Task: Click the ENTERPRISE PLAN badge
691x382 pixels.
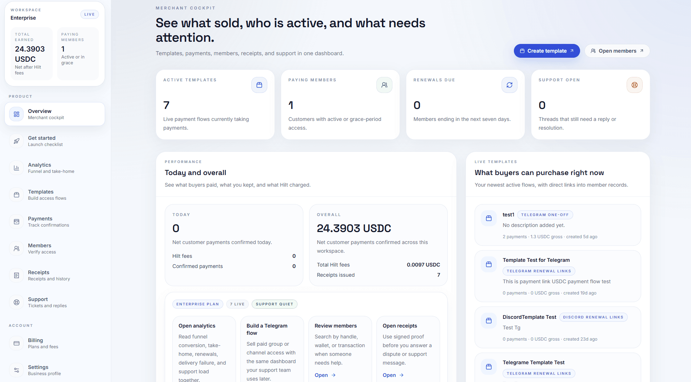Action: pyautogui.click(x=197, y=304)
